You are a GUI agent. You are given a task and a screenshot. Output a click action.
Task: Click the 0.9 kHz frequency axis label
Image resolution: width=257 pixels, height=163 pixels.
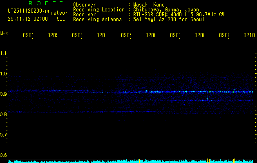[x=4, y=94]
